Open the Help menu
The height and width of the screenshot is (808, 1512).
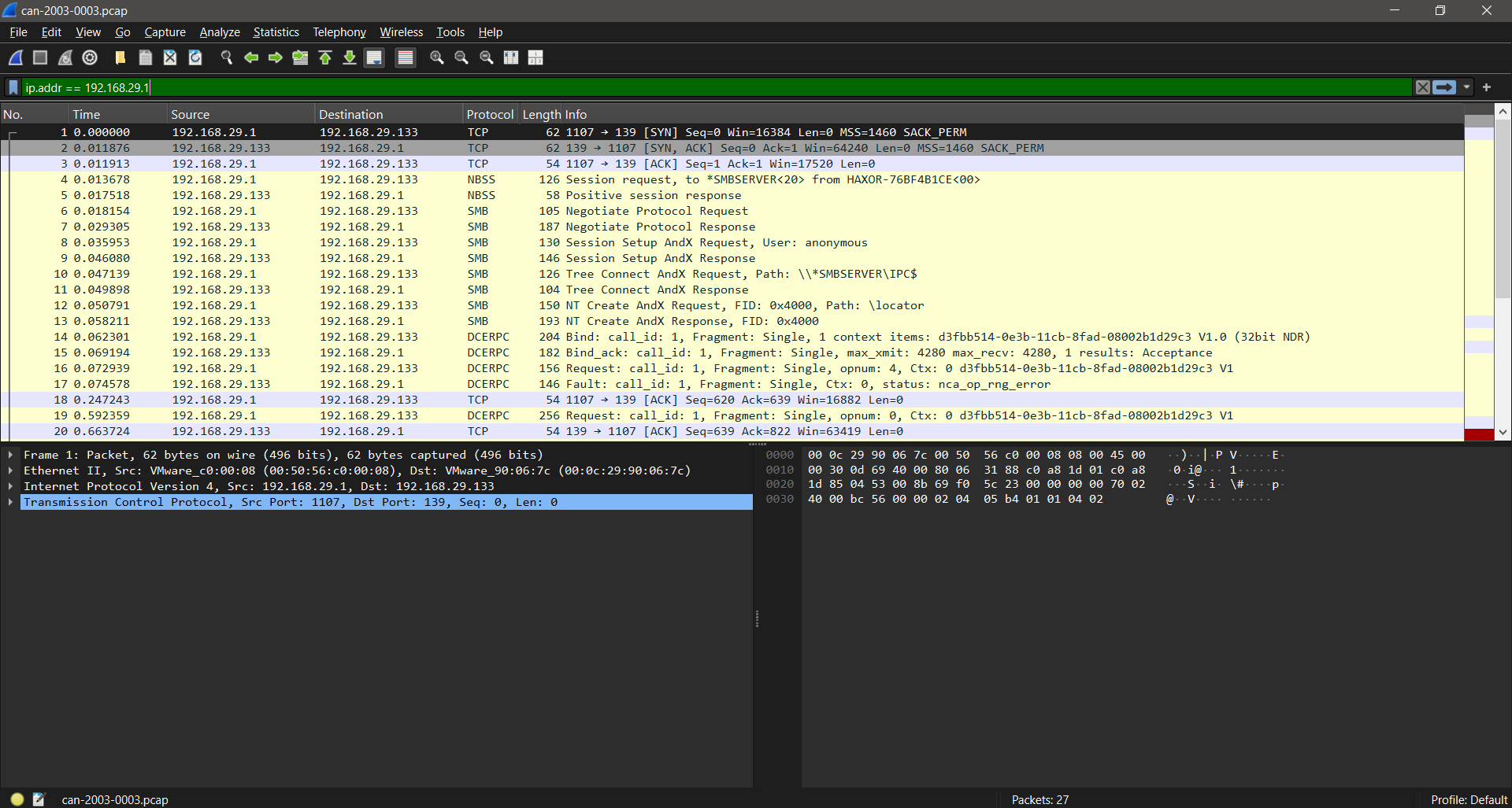(491, 32)
